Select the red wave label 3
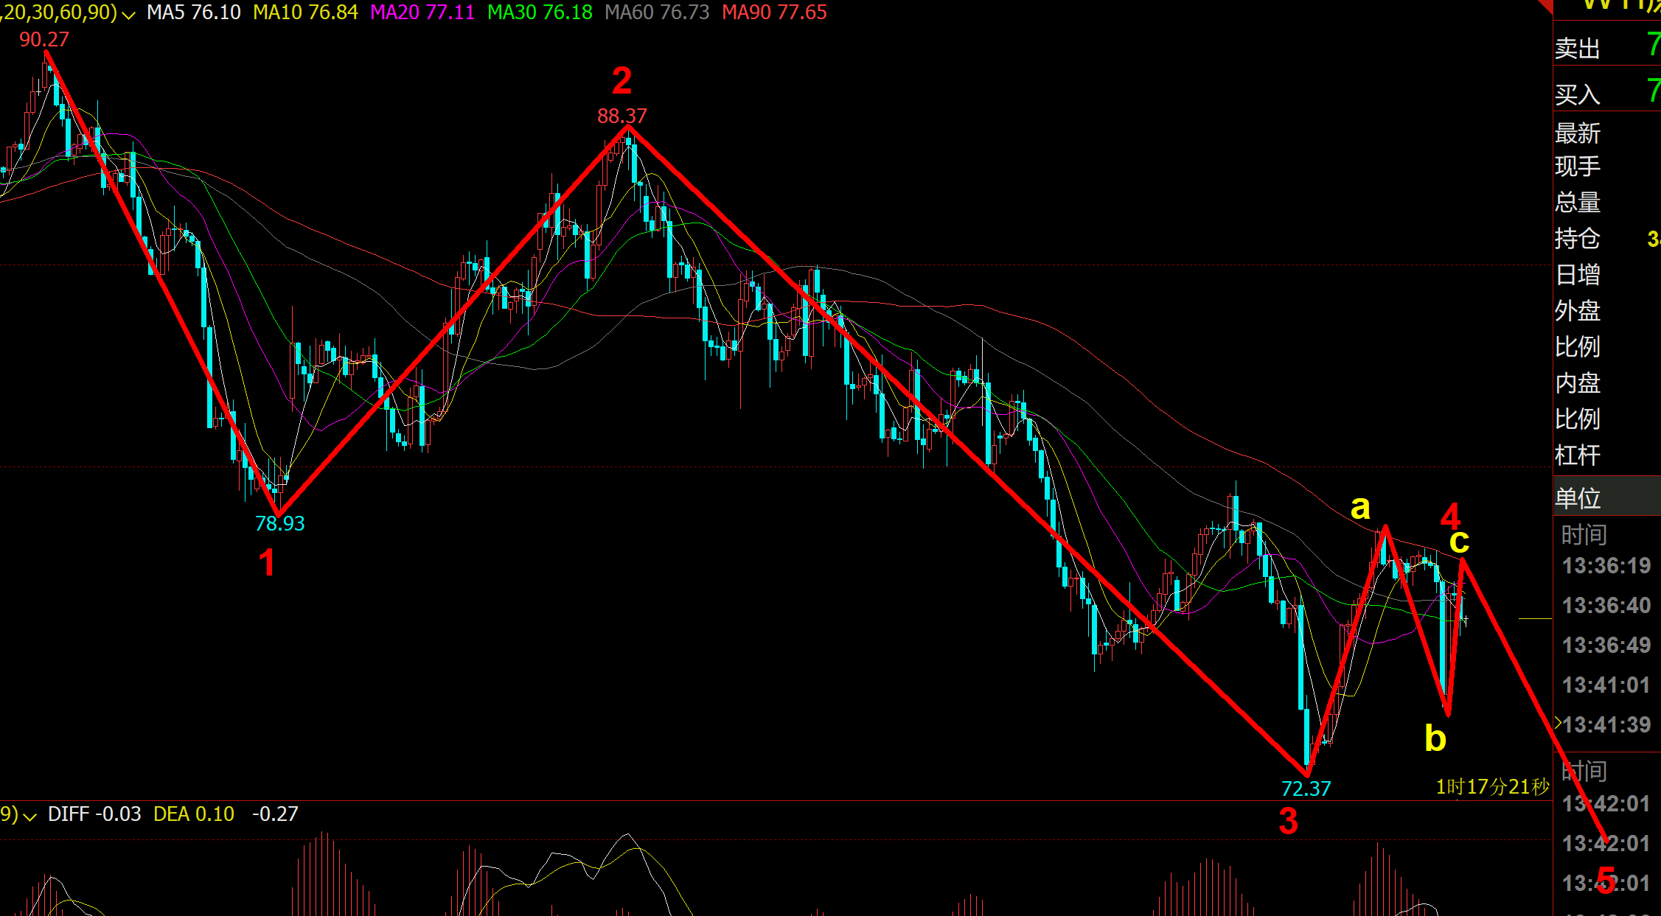 tap(1288, 821)
